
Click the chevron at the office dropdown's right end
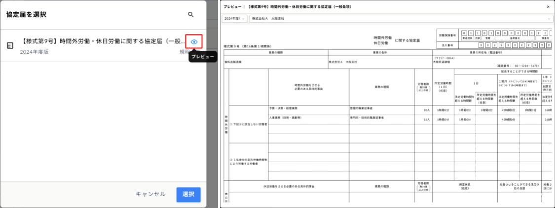(x=549, y=19)
